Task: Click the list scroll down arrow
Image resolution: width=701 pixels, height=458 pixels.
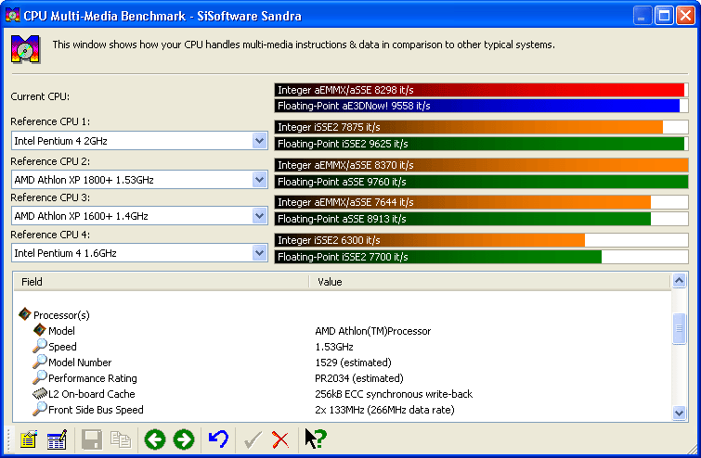Action: point(679,413)
